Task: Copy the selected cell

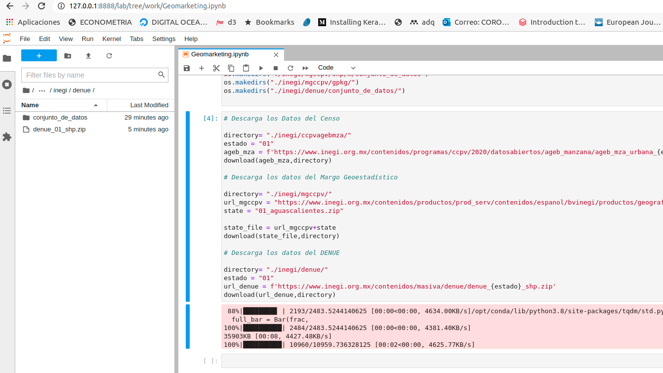Action: 231,68
